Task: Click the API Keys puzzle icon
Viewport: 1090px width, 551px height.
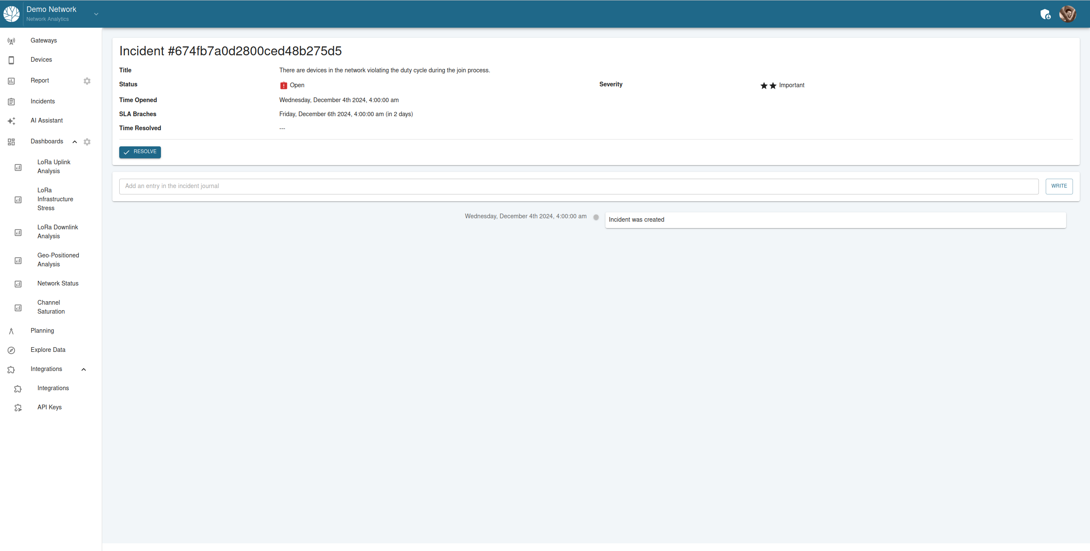Action: point(18,408)
